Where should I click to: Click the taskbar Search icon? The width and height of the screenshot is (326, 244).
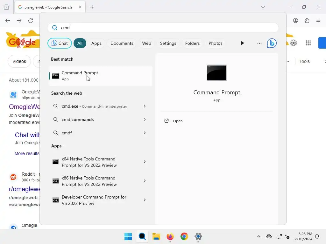pos(142,236)
